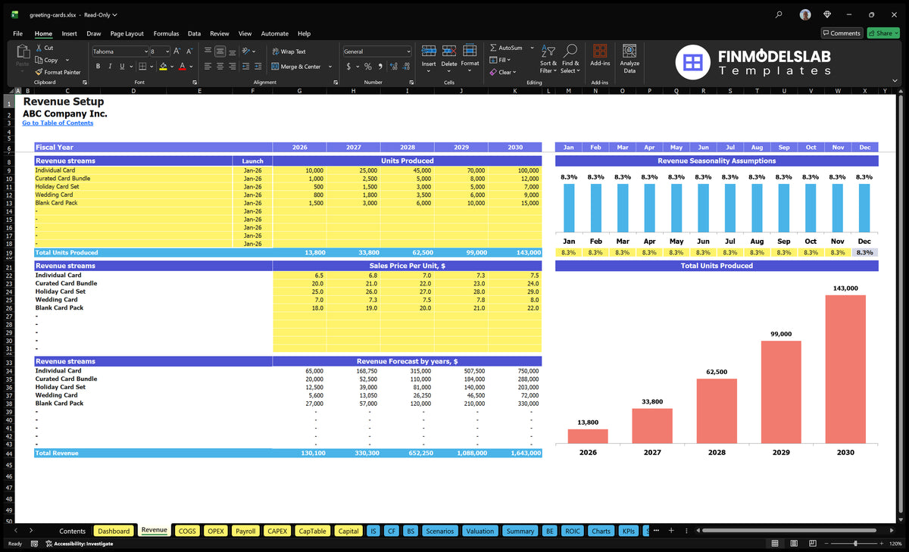Viewport: 909px width, 552px height.
Task: Toggle Underline formatting
Action: click(x=123, y=67)
